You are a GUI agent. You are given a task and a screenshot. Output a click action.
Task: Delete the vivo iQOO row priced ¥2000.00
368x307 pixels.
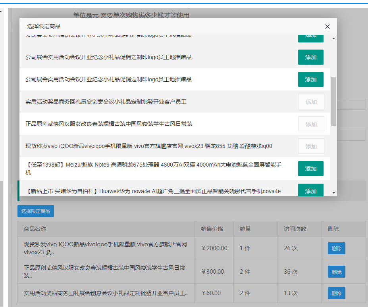(x=336, y=249)
